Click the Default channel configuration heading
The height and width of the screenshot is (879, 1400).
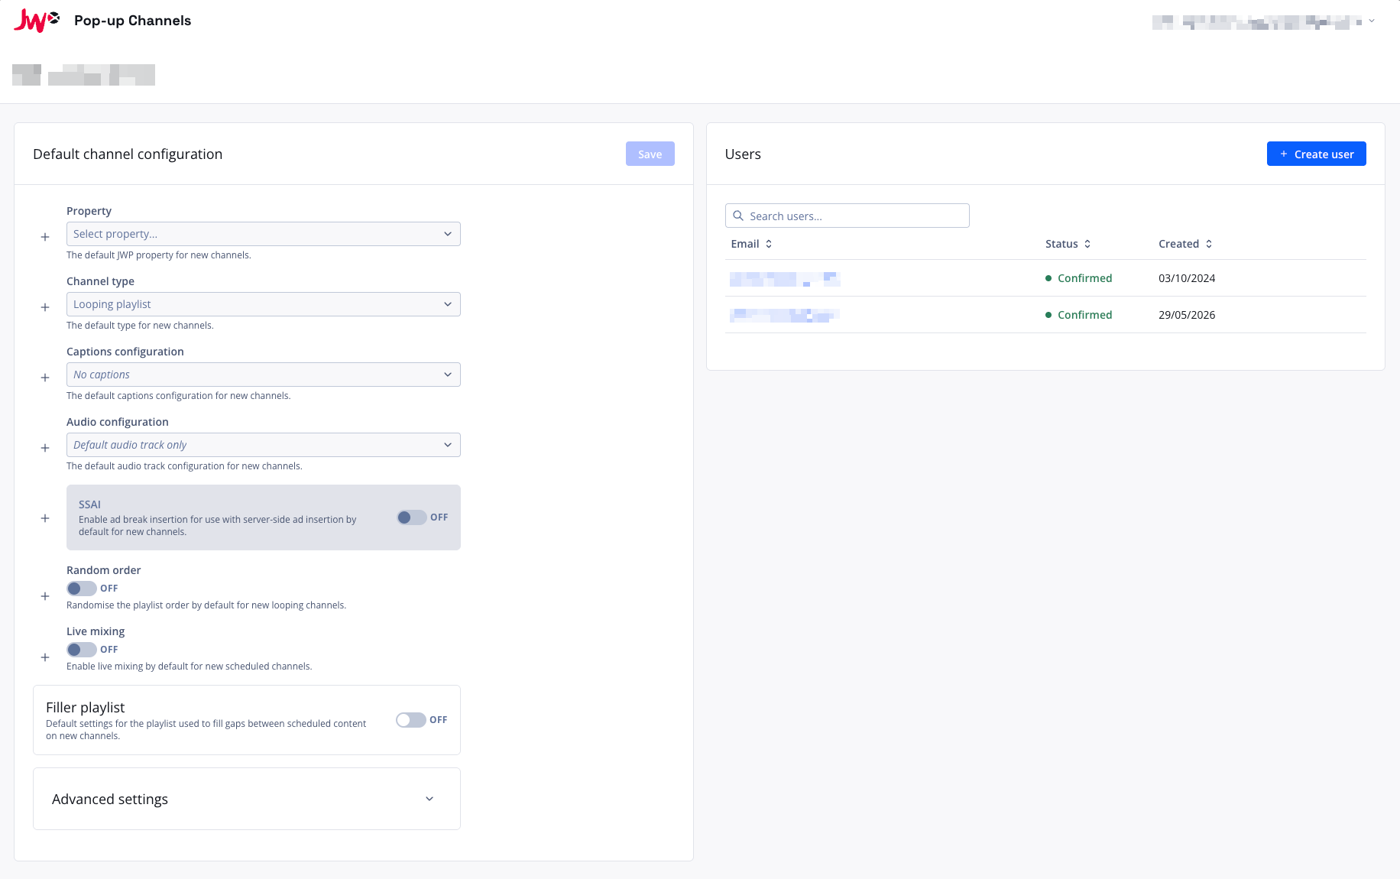click(x=128, y=154)
